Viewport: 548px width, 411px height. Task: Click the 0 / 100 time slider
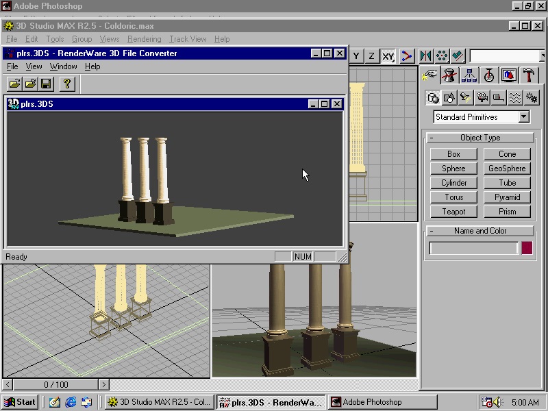56,385
